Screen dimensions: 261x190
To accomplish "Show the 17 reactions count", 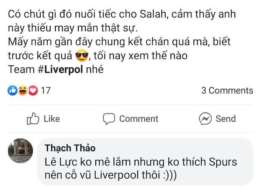I will coord(46,90).
